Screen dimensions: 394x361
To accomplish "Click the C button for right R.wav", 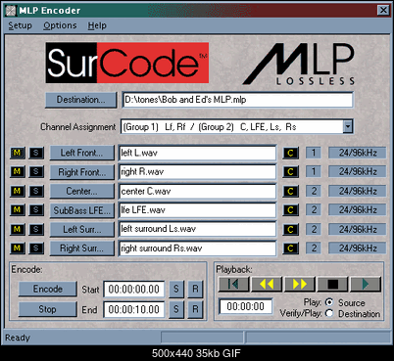I will [290, 171].
